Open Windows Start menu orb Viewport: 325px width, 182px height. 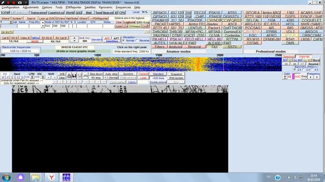point(6,177)
